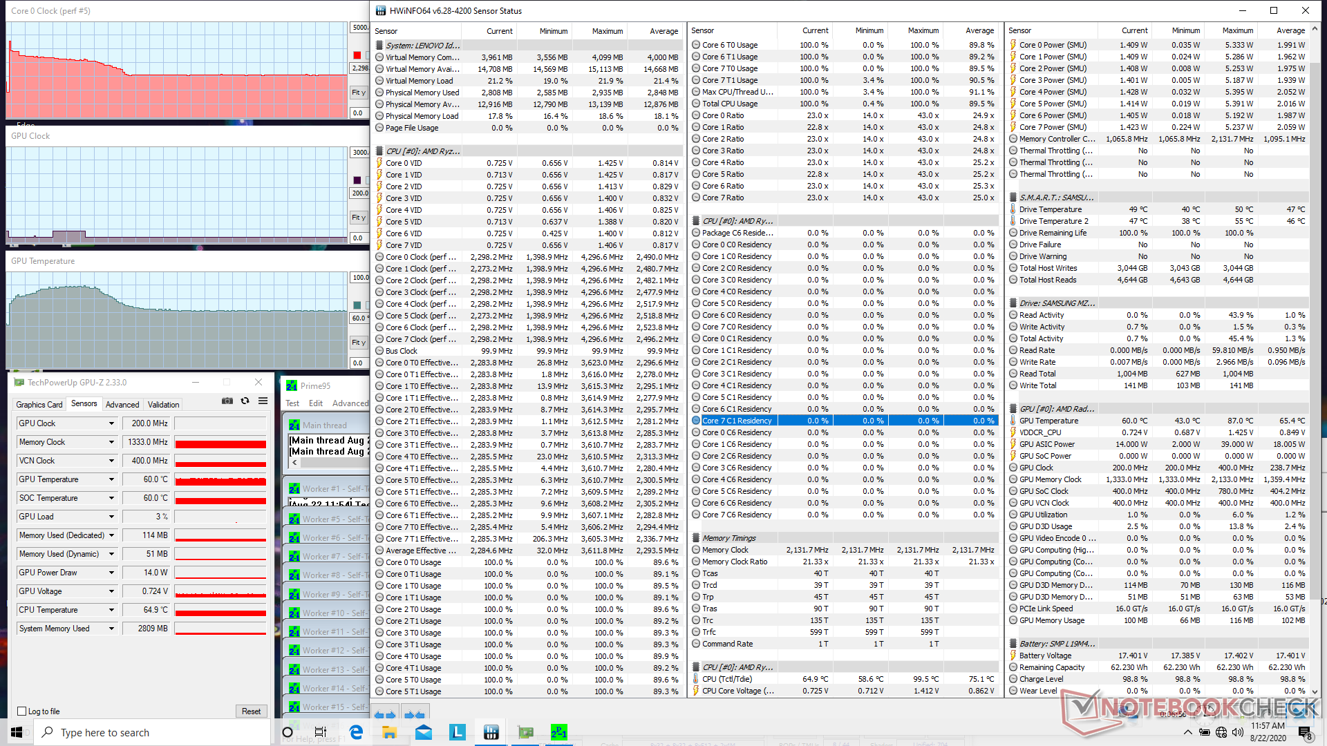Click the GPU-Z refresh icon
The image size is (1327, 746).
(x=245, y=401)
